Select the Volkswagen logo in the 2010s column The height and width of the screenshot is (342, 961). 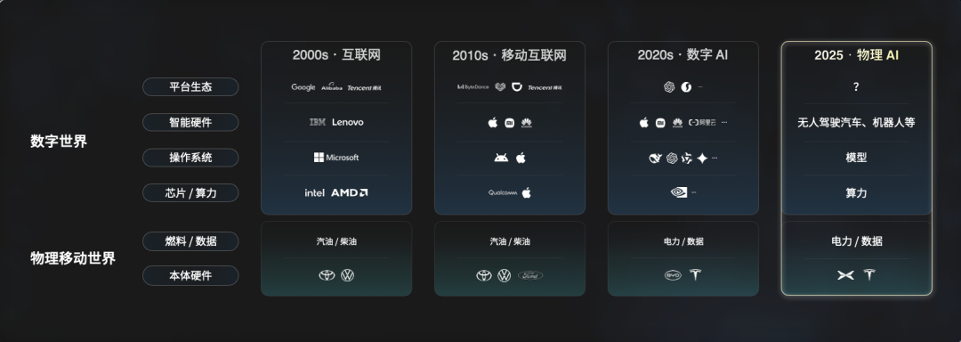(x=505, y=276)
